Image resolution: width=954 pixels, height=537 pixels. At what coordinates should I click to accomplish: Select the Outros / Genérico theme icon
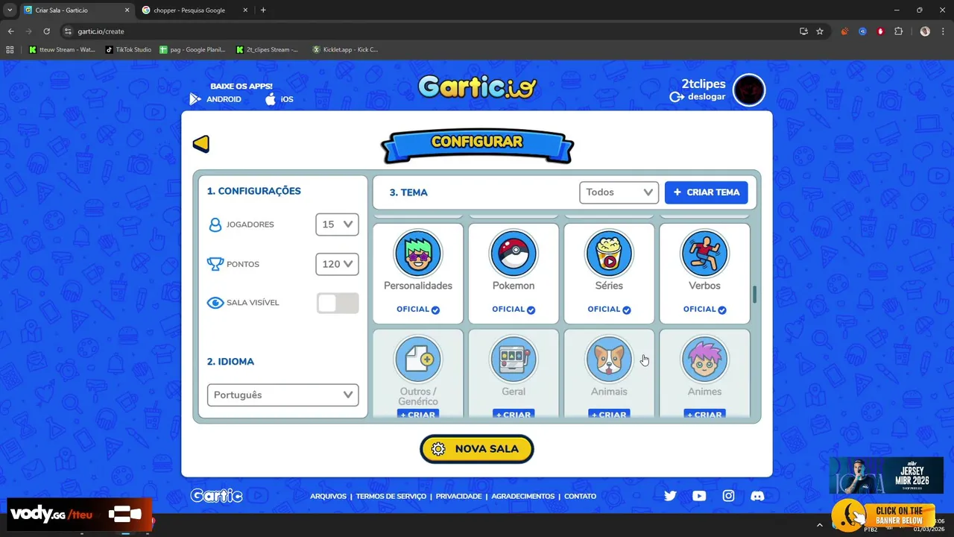[x=418, y=359]
